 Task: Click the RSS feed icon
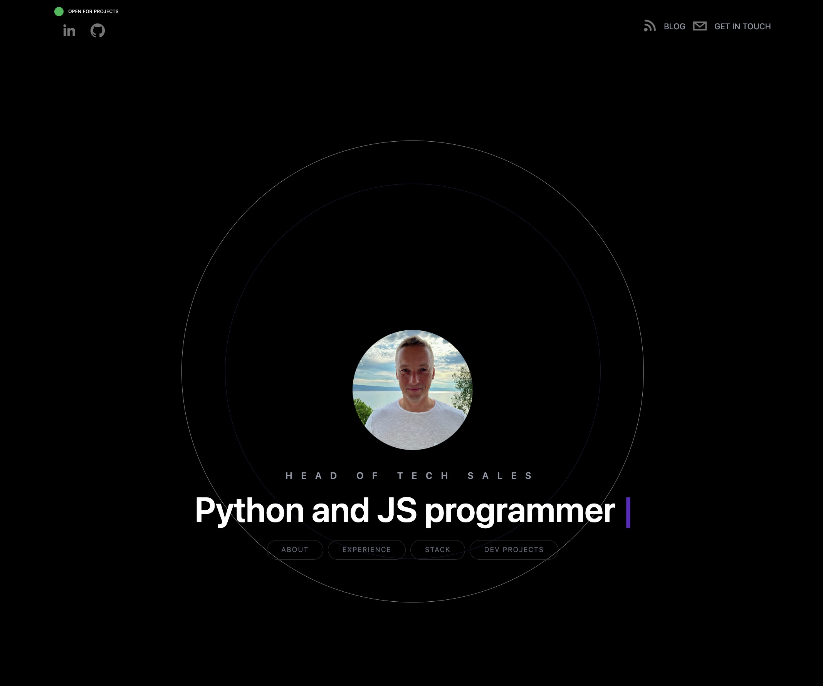[649, 26]
